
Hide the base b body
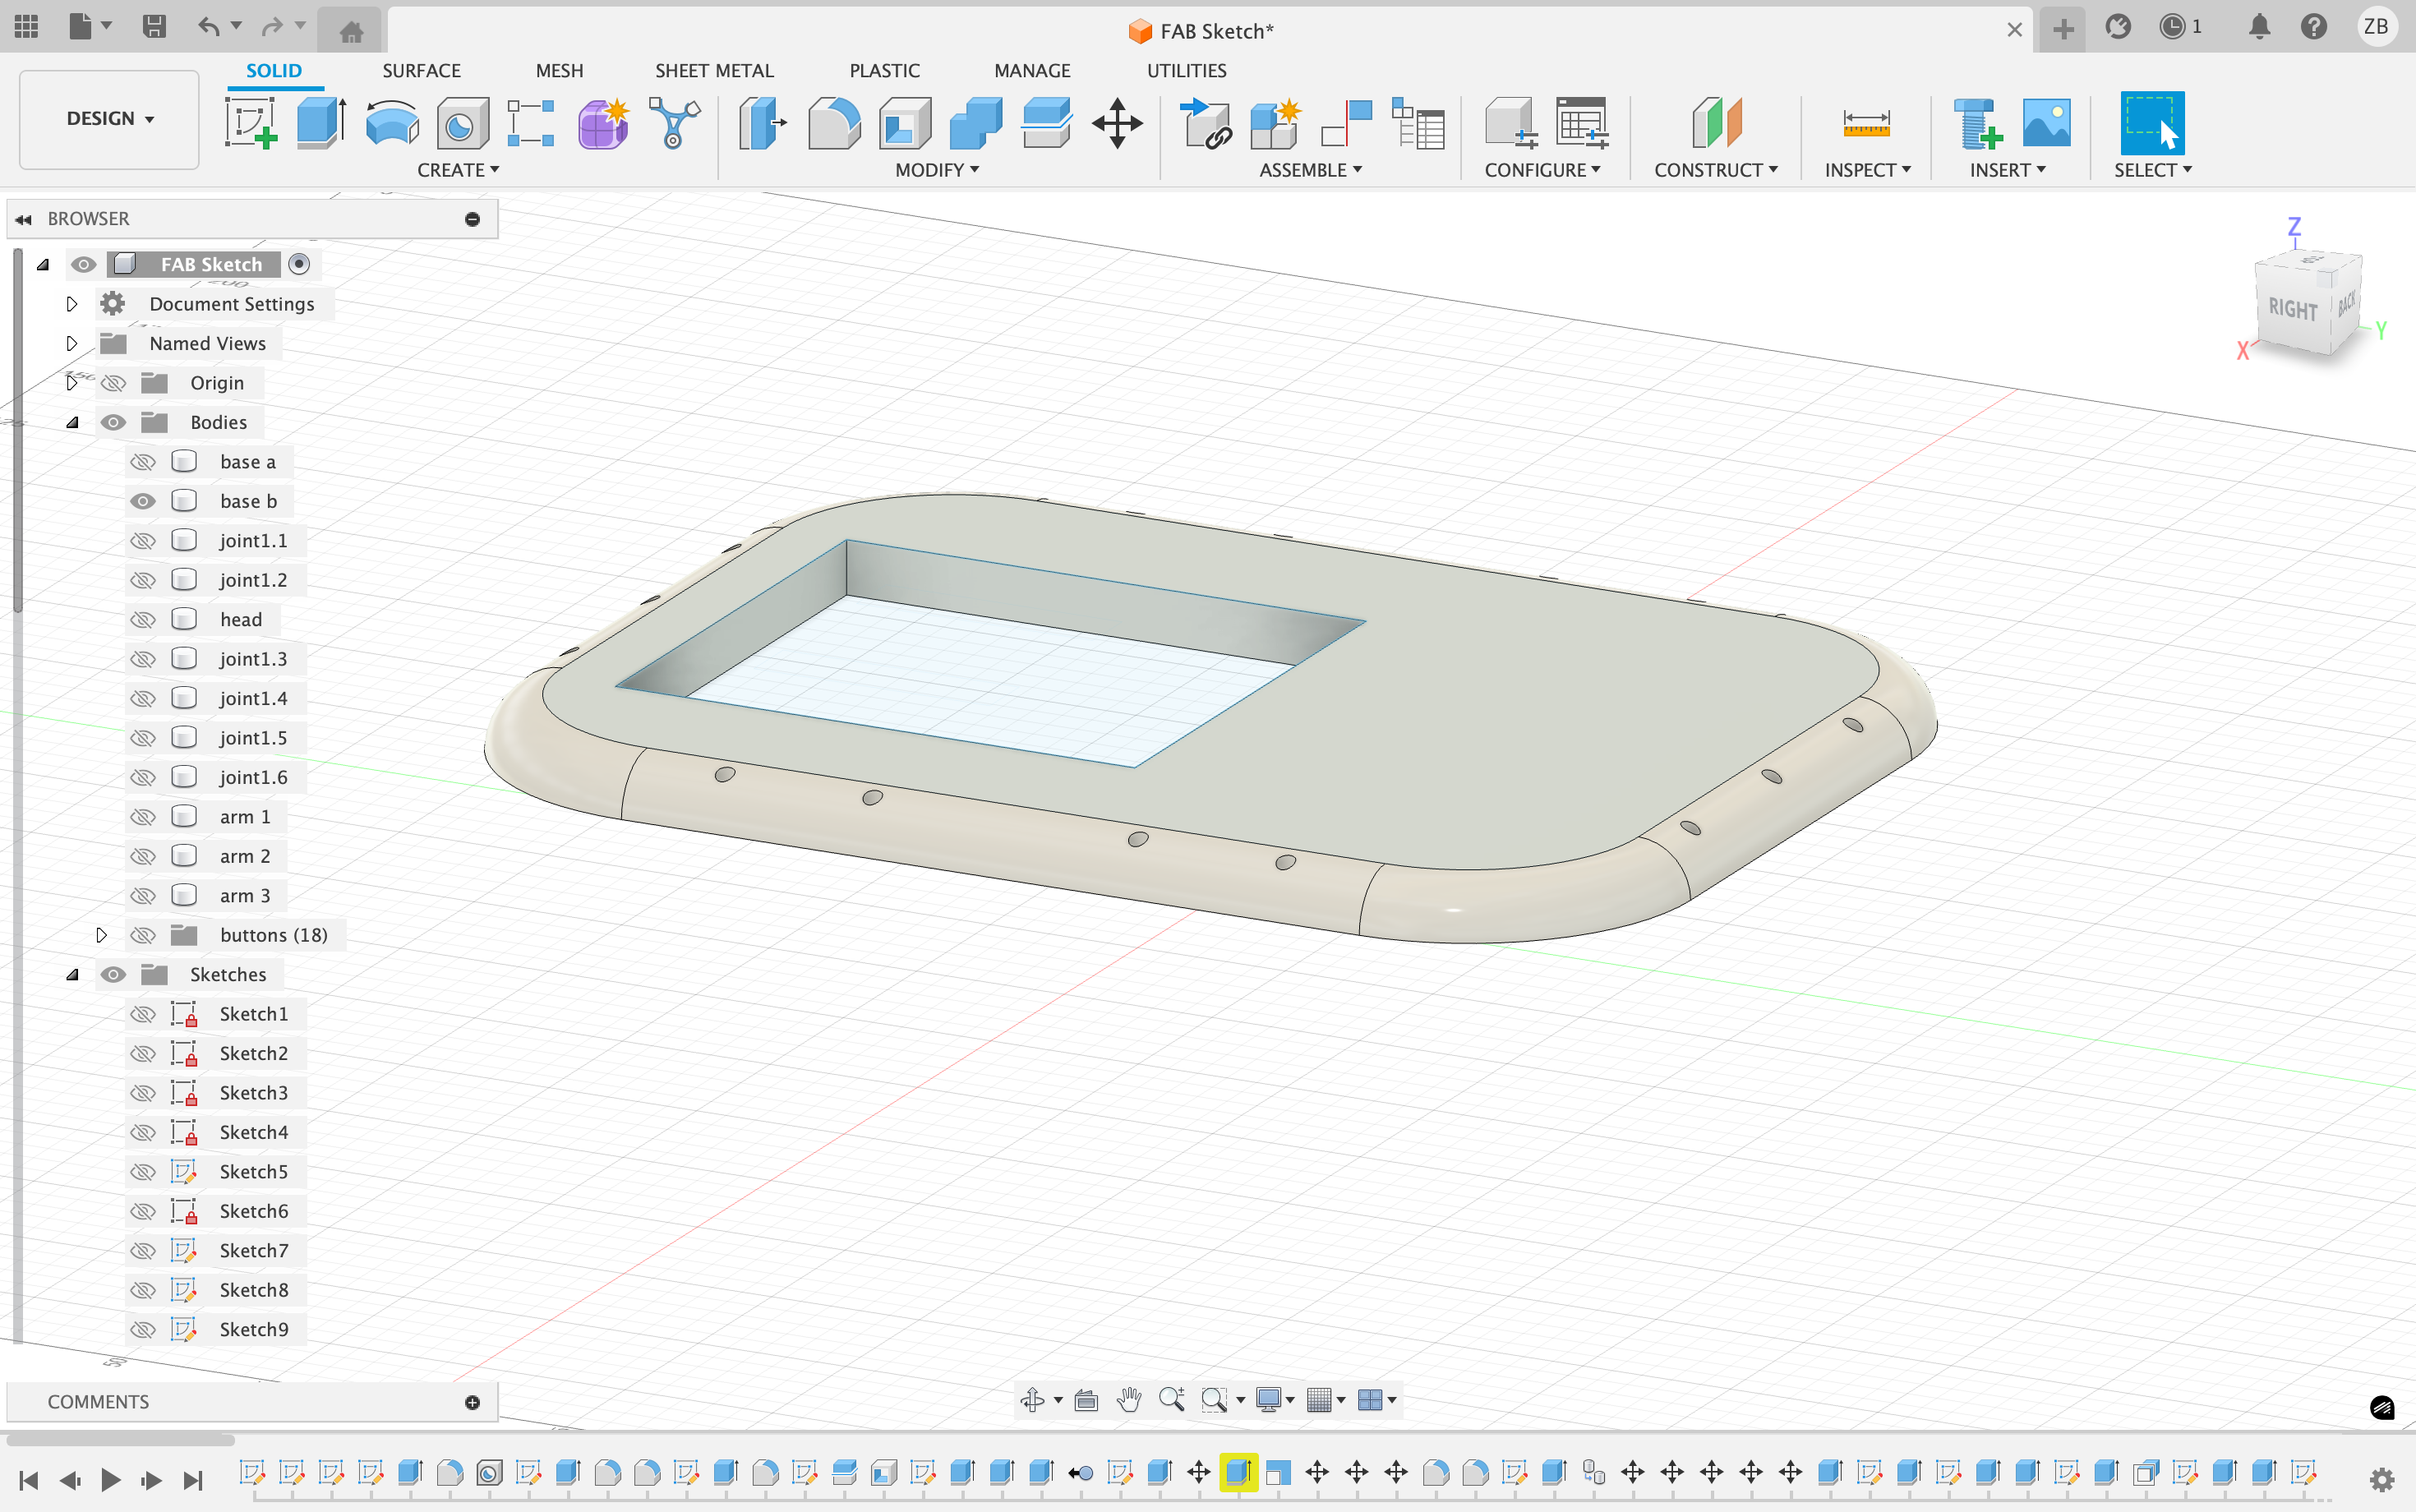coord(143,501)
